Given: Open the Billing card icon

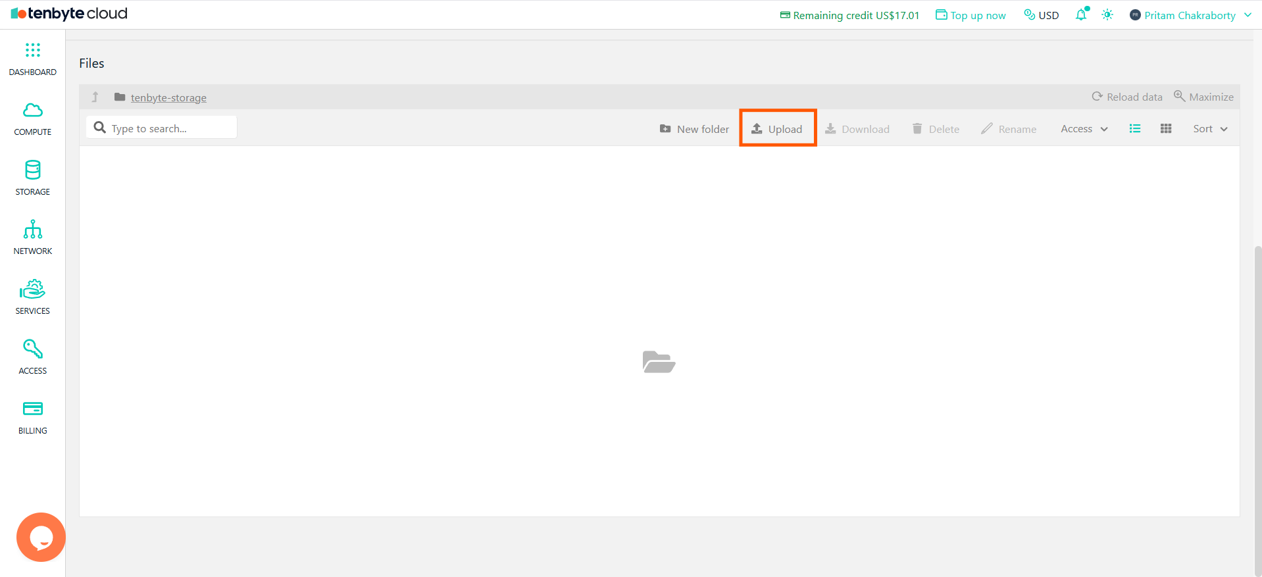Looking at the screenshot, I should [32, 409].
